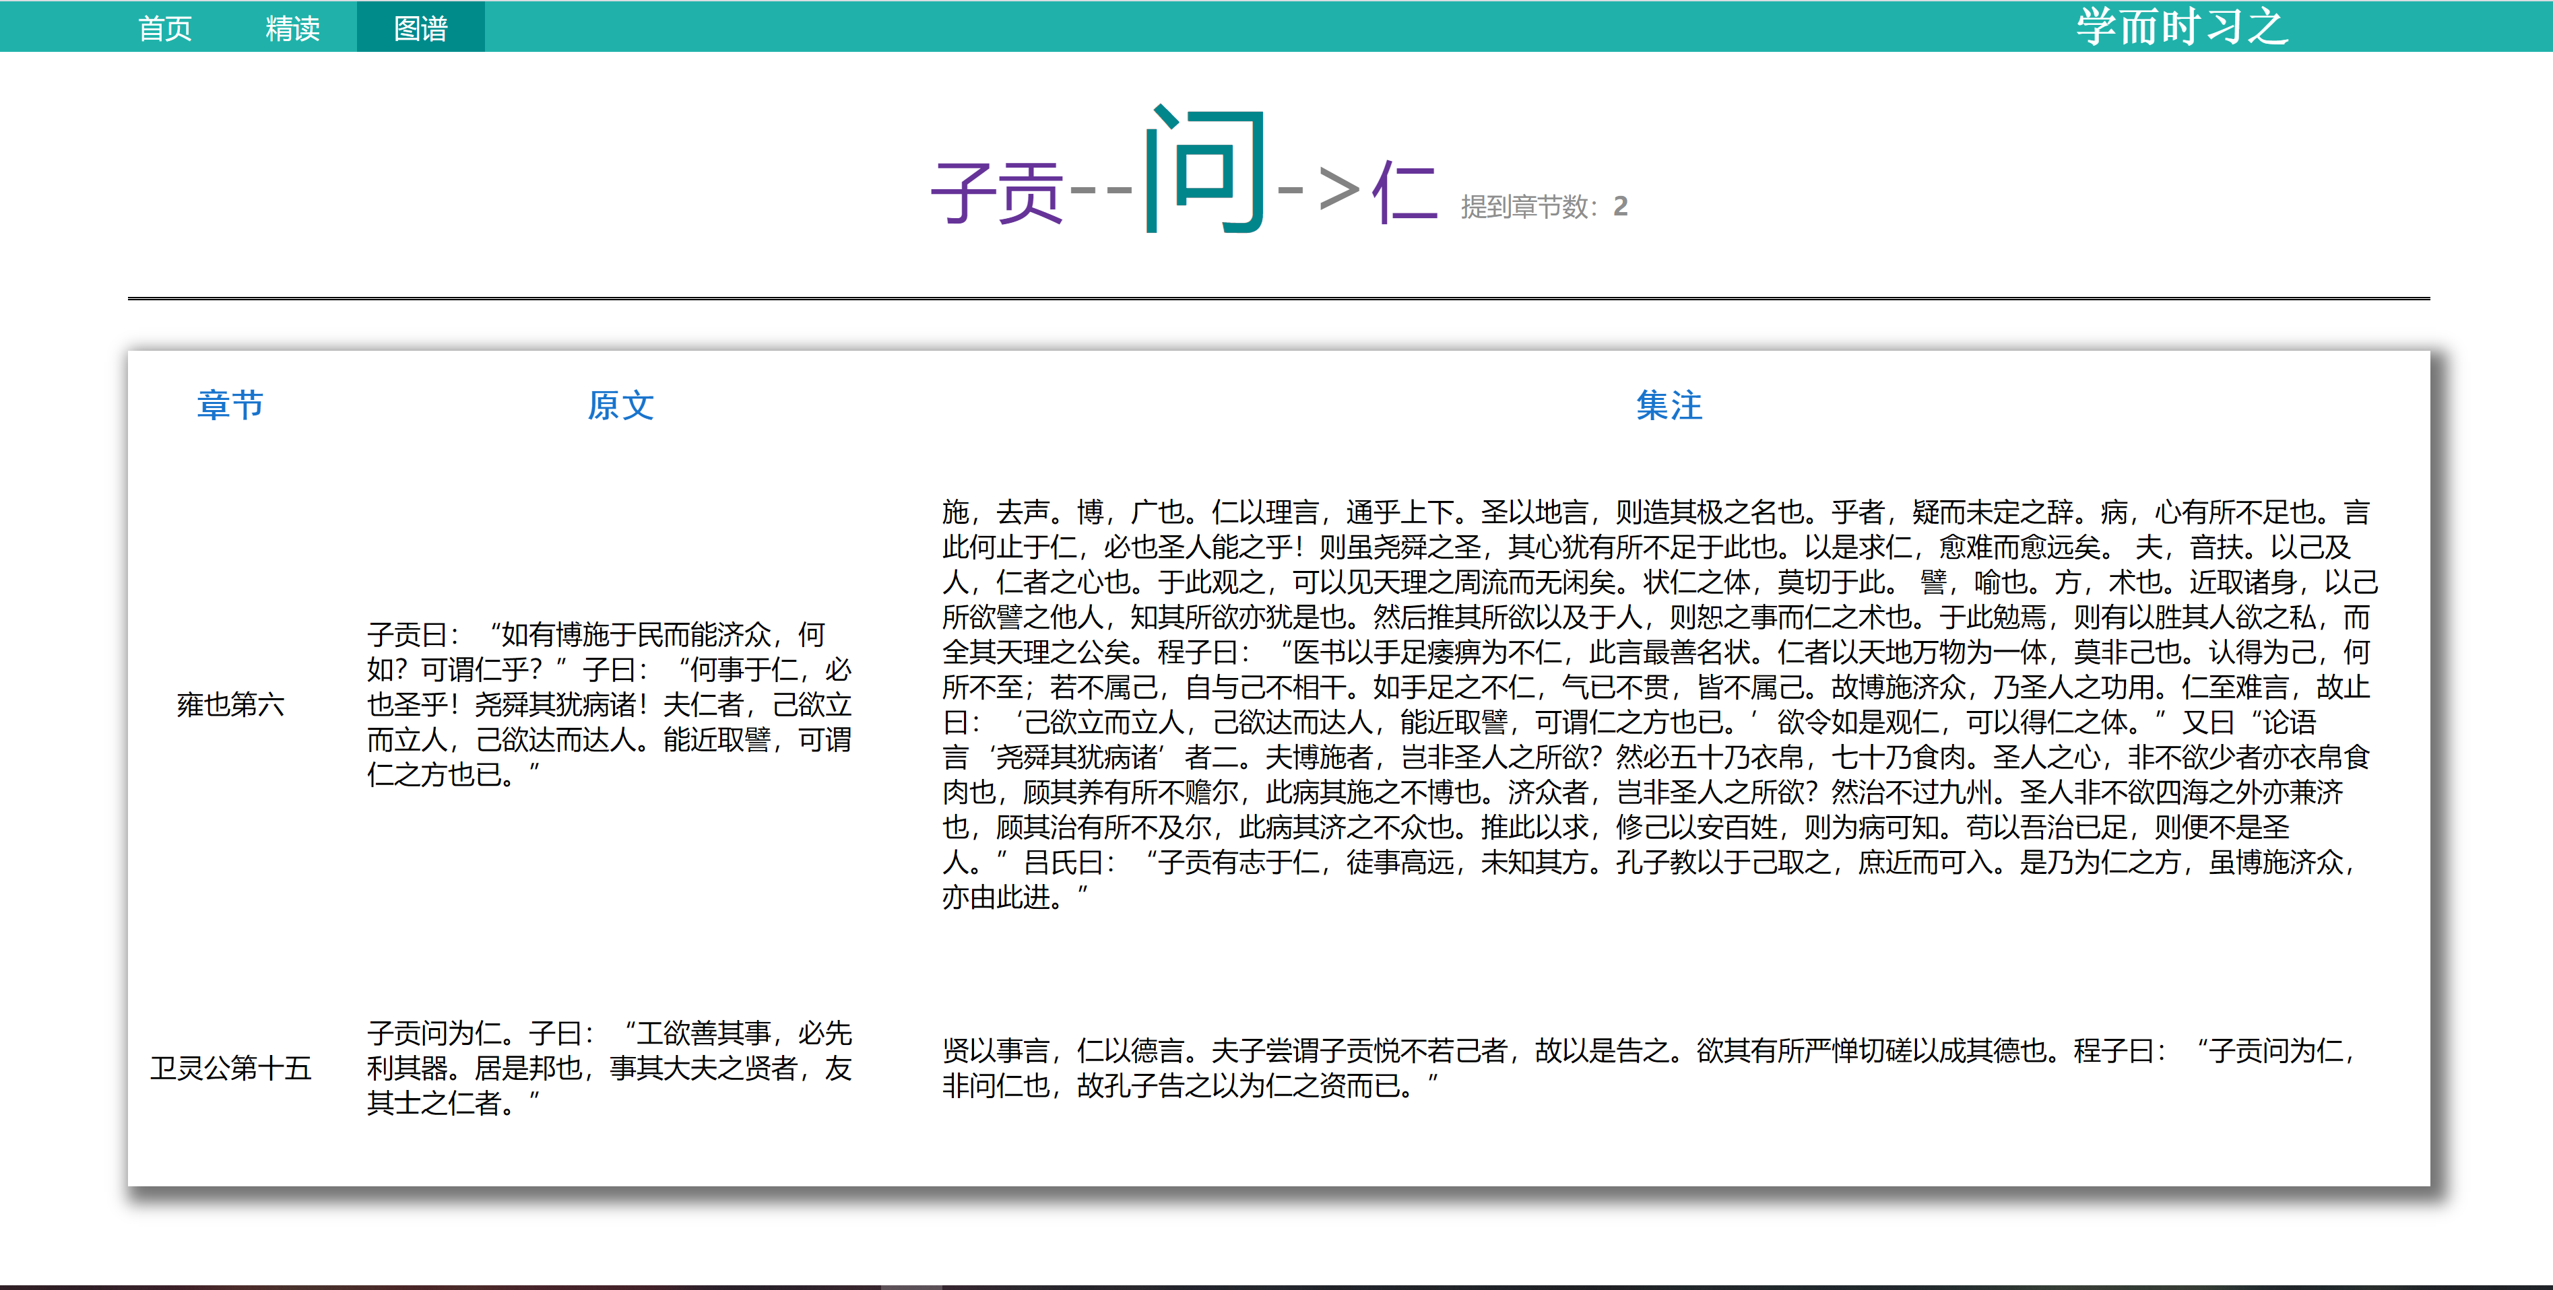Image resolution: width=2553 pixels, height=1290 pixels.
Task: Open the 雍也第六 chapter entry
Action: tap(230, 704)
